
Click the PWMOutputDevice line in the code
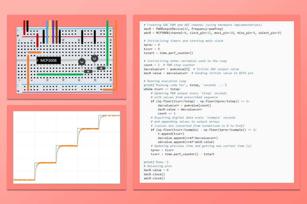pos(183,29)
